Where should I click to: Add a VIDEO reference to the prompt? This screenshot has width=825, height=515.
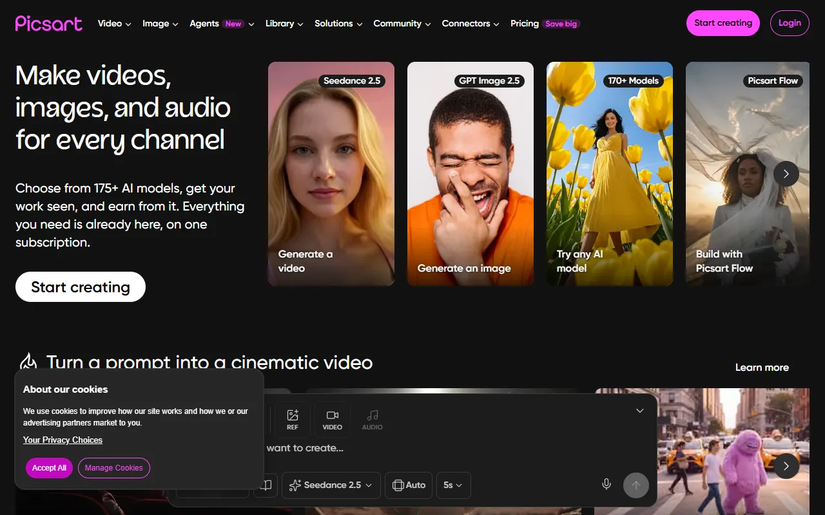[333, 420]
